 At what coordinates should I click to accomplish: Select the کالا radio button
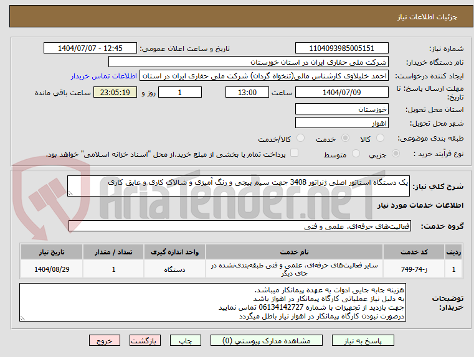tap(380, 138)
